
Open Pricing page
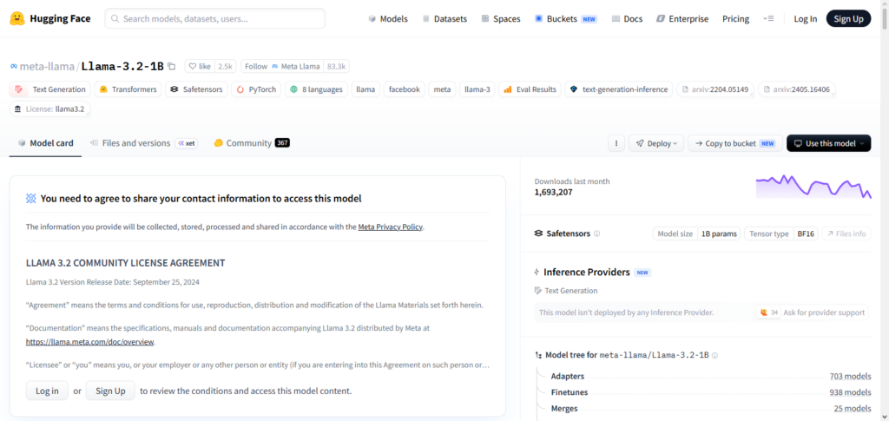735,19
